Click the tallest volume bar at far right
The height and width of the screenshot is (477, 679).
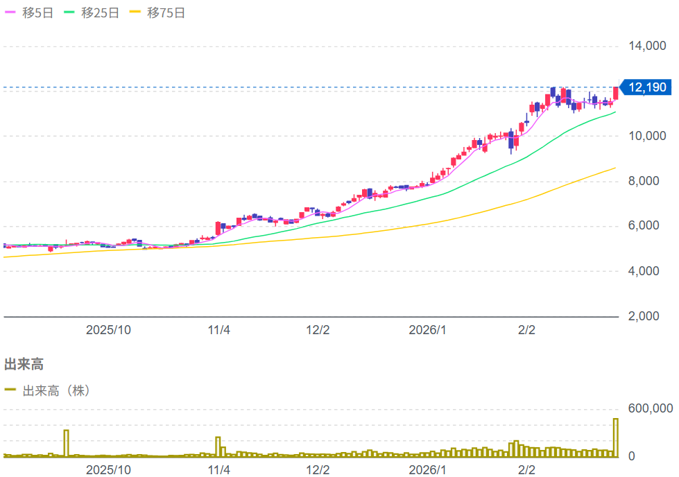pos(615,437)
